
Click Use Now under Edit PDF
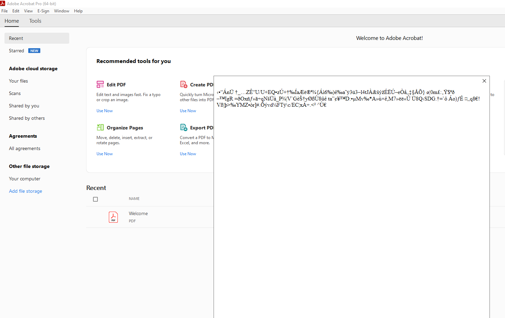[104, 111]
